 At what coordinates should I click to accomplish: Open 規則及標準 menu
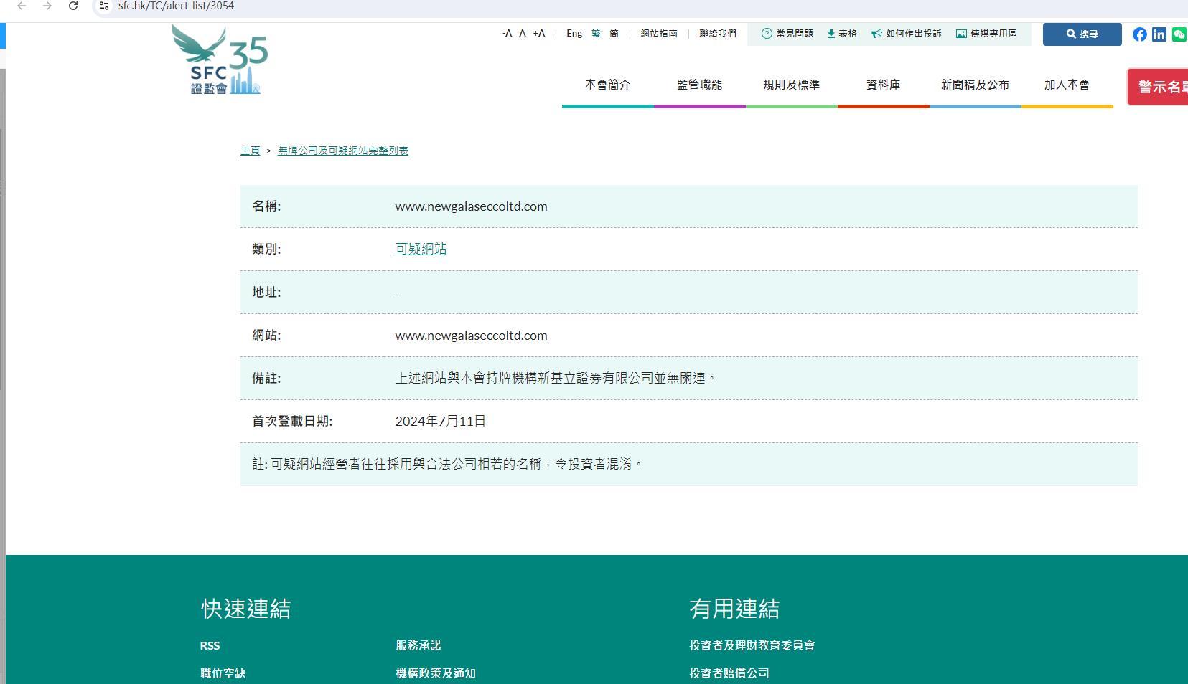792,85
